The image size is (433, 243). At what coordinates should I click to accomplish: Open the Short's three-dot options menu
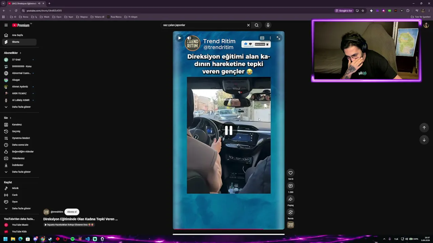click(270, 38)
